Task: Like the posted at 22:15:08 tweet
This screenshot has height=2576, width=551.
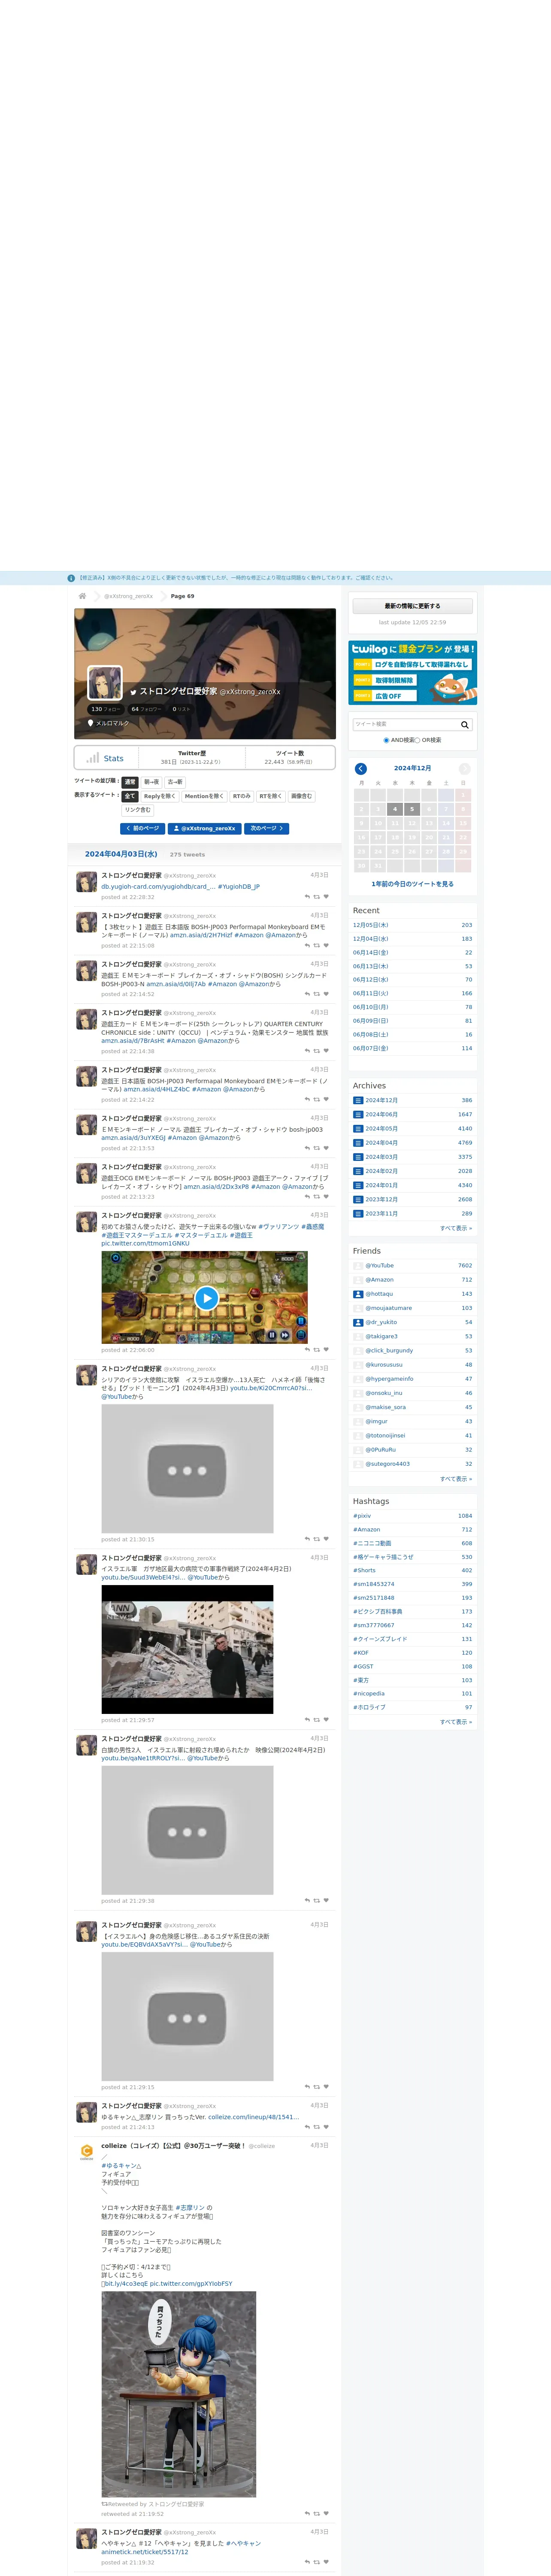Action: [326, 945]
